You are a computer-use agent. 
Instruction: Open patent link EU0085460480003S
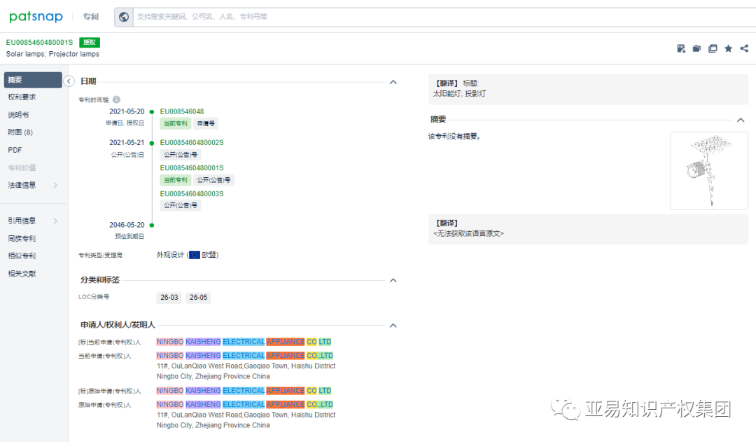pos(192,193)
